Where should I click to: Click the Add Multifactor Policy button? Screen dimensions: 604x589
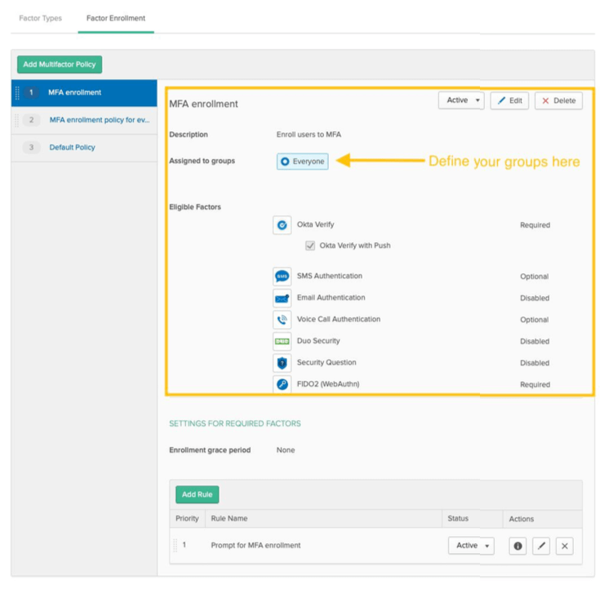pos(60,64)
